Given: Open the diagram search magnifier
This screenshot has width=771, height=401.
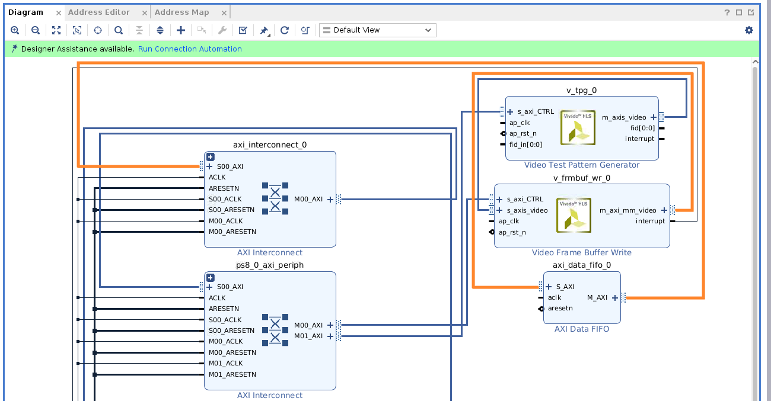Looking at the screenshot, I should [119, 30].
